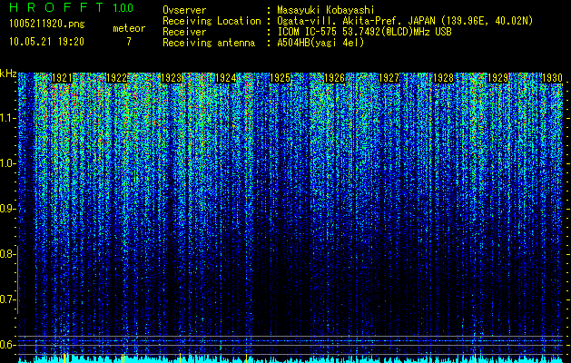The image size is (571, 363).
Task: Click the 0.7 kHz axis label
Action: (x=8, y=299)
